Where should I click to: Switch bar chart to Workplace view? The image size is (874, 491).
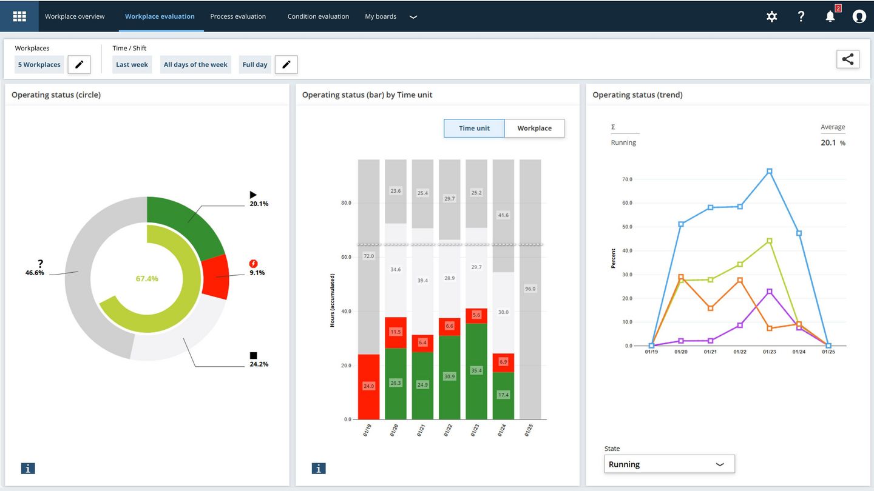pyautogui.click(x=534, y=129)
